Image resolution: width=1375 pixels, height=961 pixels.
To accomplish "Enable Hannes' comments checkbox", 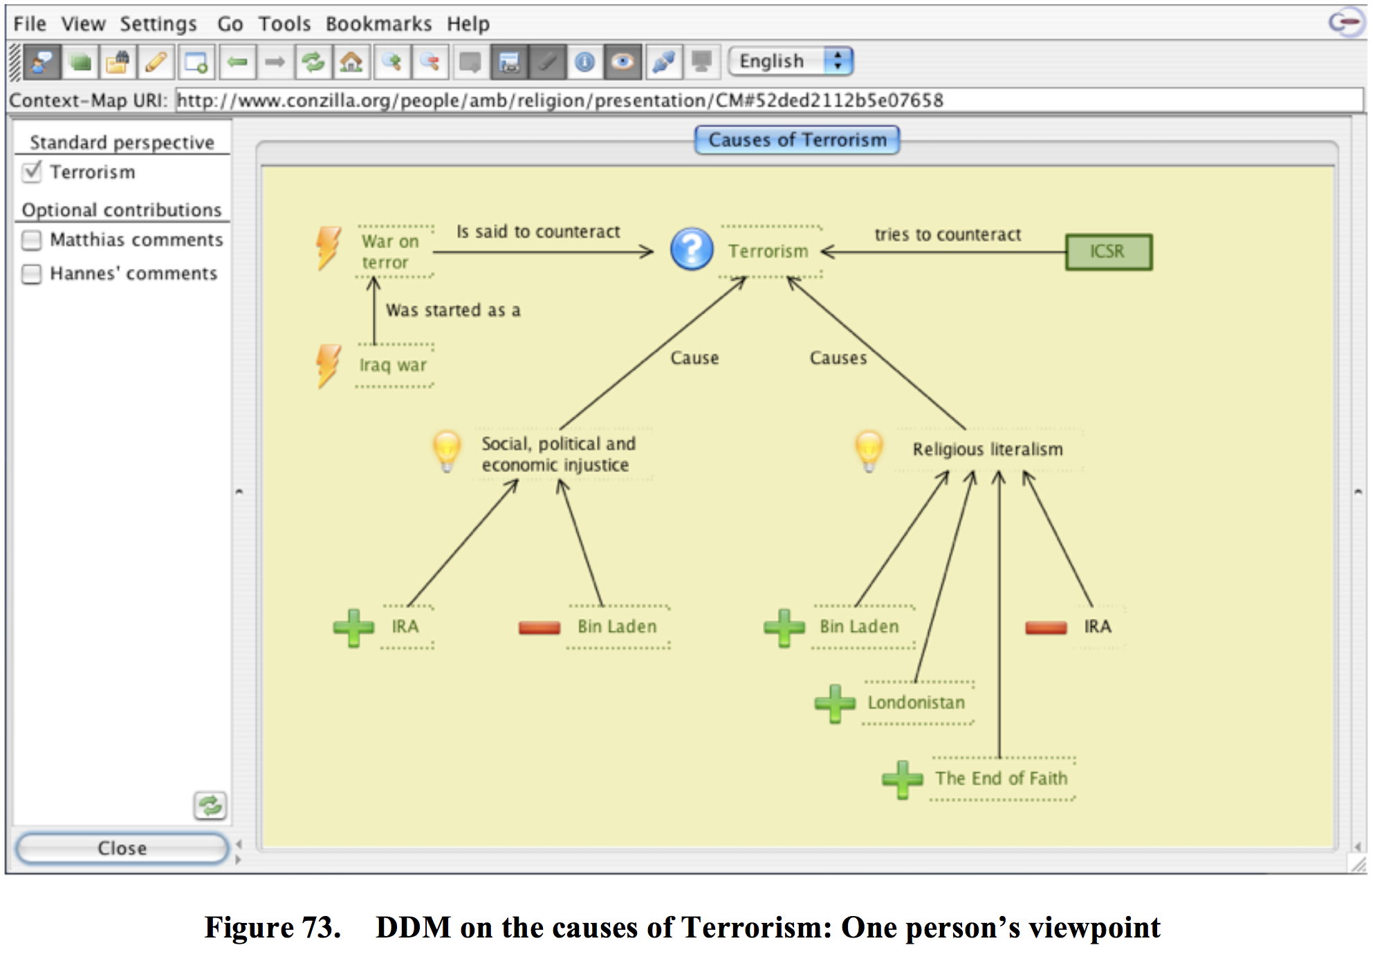I will [32, 274].
